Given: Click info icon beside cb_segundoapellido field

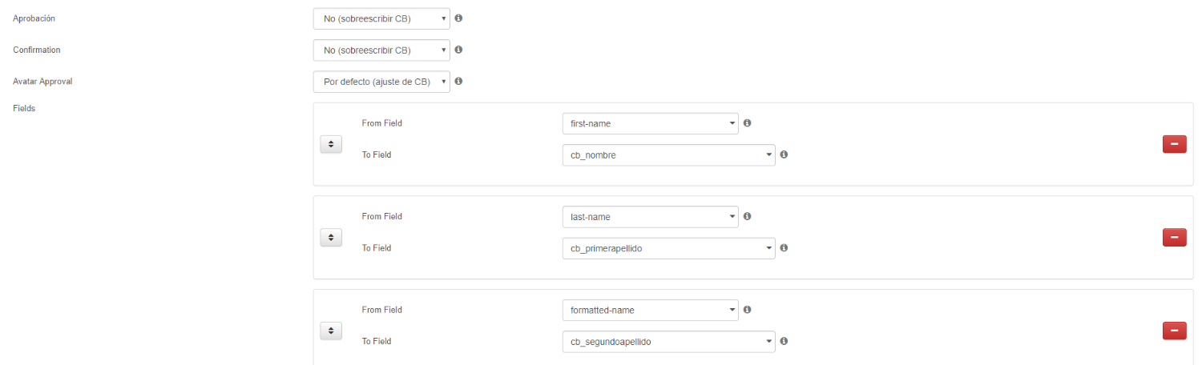Looking at the screenshot, I should (784, 340).
